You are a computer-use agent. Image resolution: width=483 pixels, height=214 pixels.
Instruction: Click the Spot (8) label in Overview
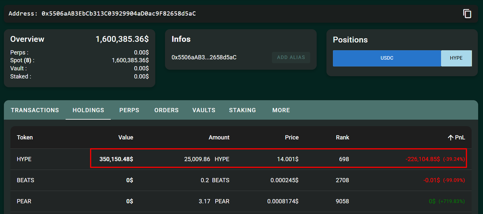click(x=22, y=60)
